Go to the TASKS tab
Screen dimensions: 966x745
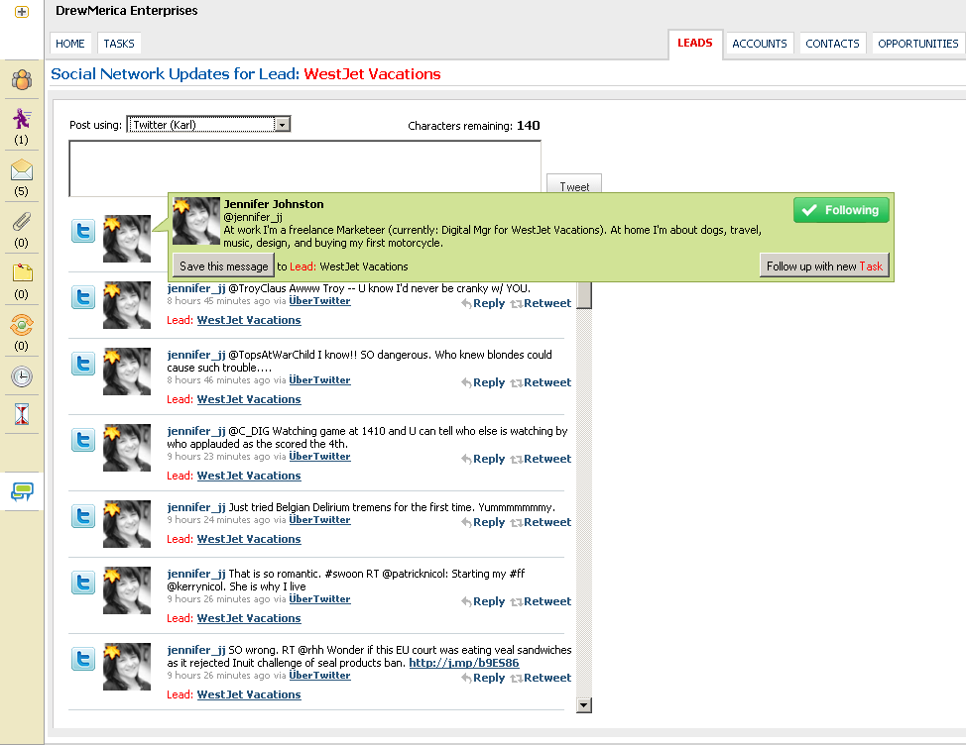119,44
